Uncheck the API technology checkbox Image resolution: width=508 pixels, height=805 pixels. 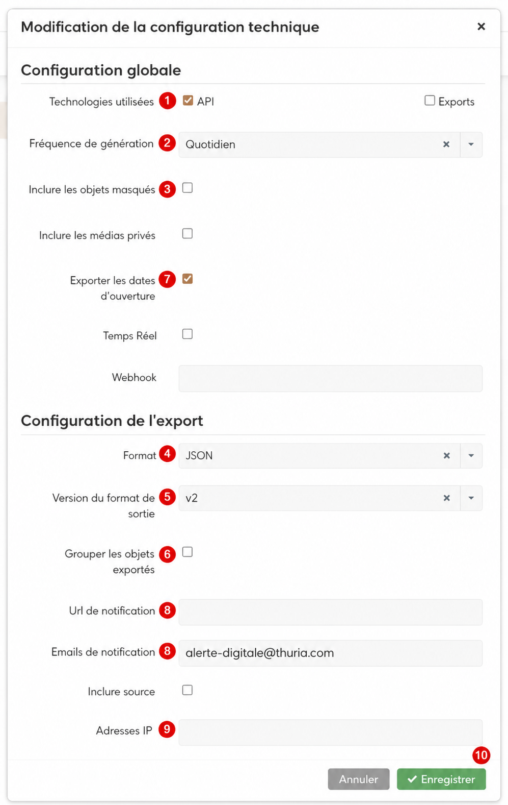(x=188, y=101)
